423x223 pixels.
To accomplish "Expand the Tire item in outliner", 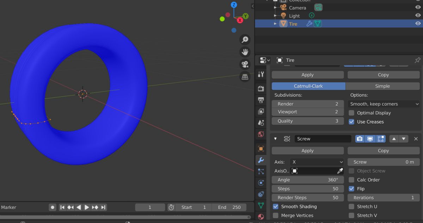I will coord(276,24).
